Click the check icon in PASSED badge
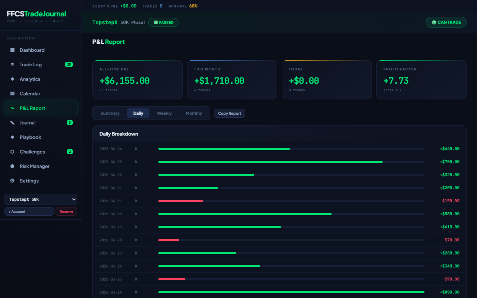477x298 pixels. pyautogui.click(x=156, y=22)
